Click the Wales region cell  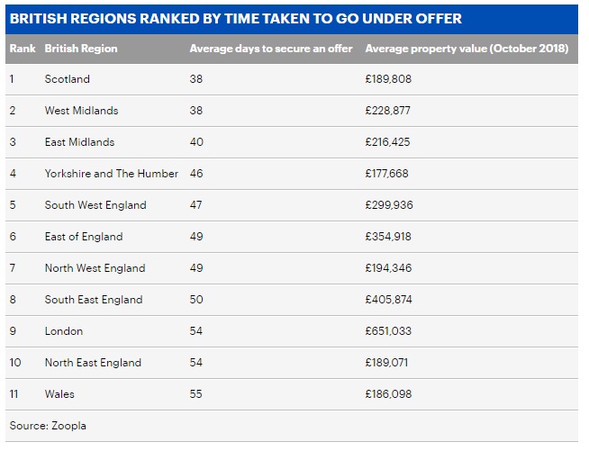[x=60, y=394]
